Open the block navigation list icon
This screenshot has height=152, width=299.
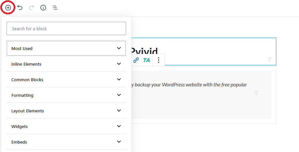pyautogui.click(x=55, y=7)
